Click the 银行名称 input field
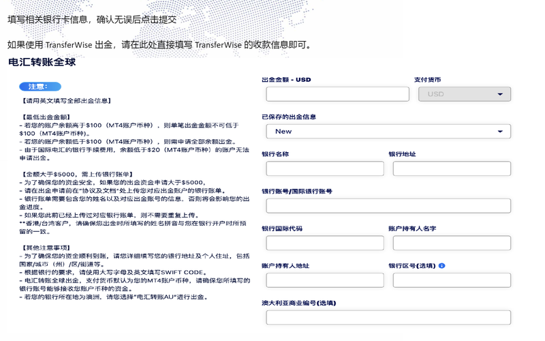The width and height of the screenshot is (545, 341). [325, 168]
